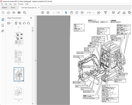This screenshot has width=132, height=105.
Task: Select the Hand pan tool
Action: click(x=71, y=13)
